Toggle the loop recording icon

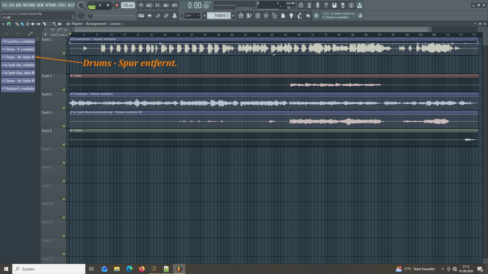click(175, 5)
